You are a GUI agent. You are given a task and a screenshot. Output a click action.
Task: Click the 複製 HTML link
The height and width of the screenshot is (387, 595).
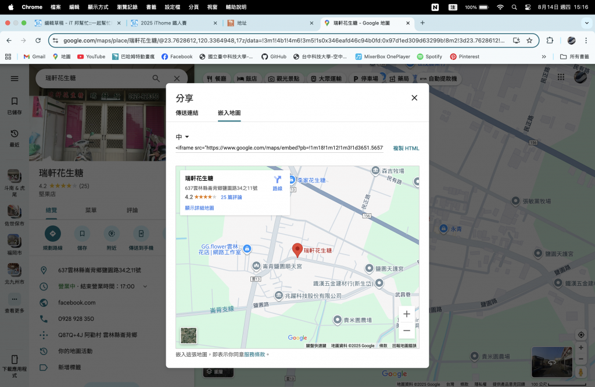click(x=406, y=148)
